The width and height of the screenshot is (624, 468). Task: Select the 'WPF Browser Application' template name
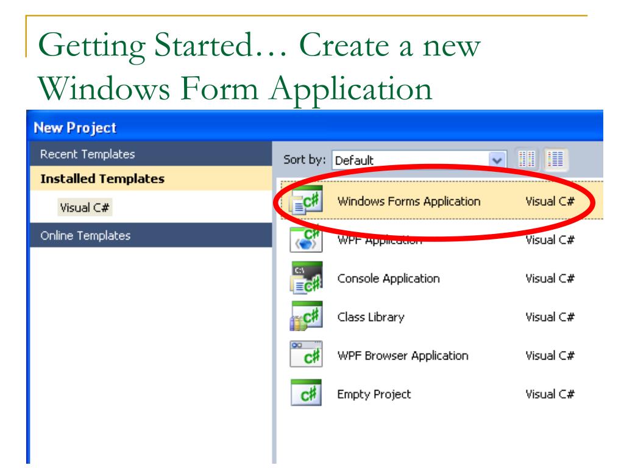pyautogui.click(x=403, y=355)
